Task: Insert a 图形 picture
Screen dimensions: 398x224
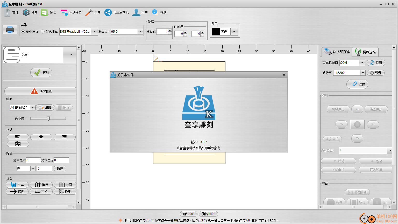Action: (65, 192)
